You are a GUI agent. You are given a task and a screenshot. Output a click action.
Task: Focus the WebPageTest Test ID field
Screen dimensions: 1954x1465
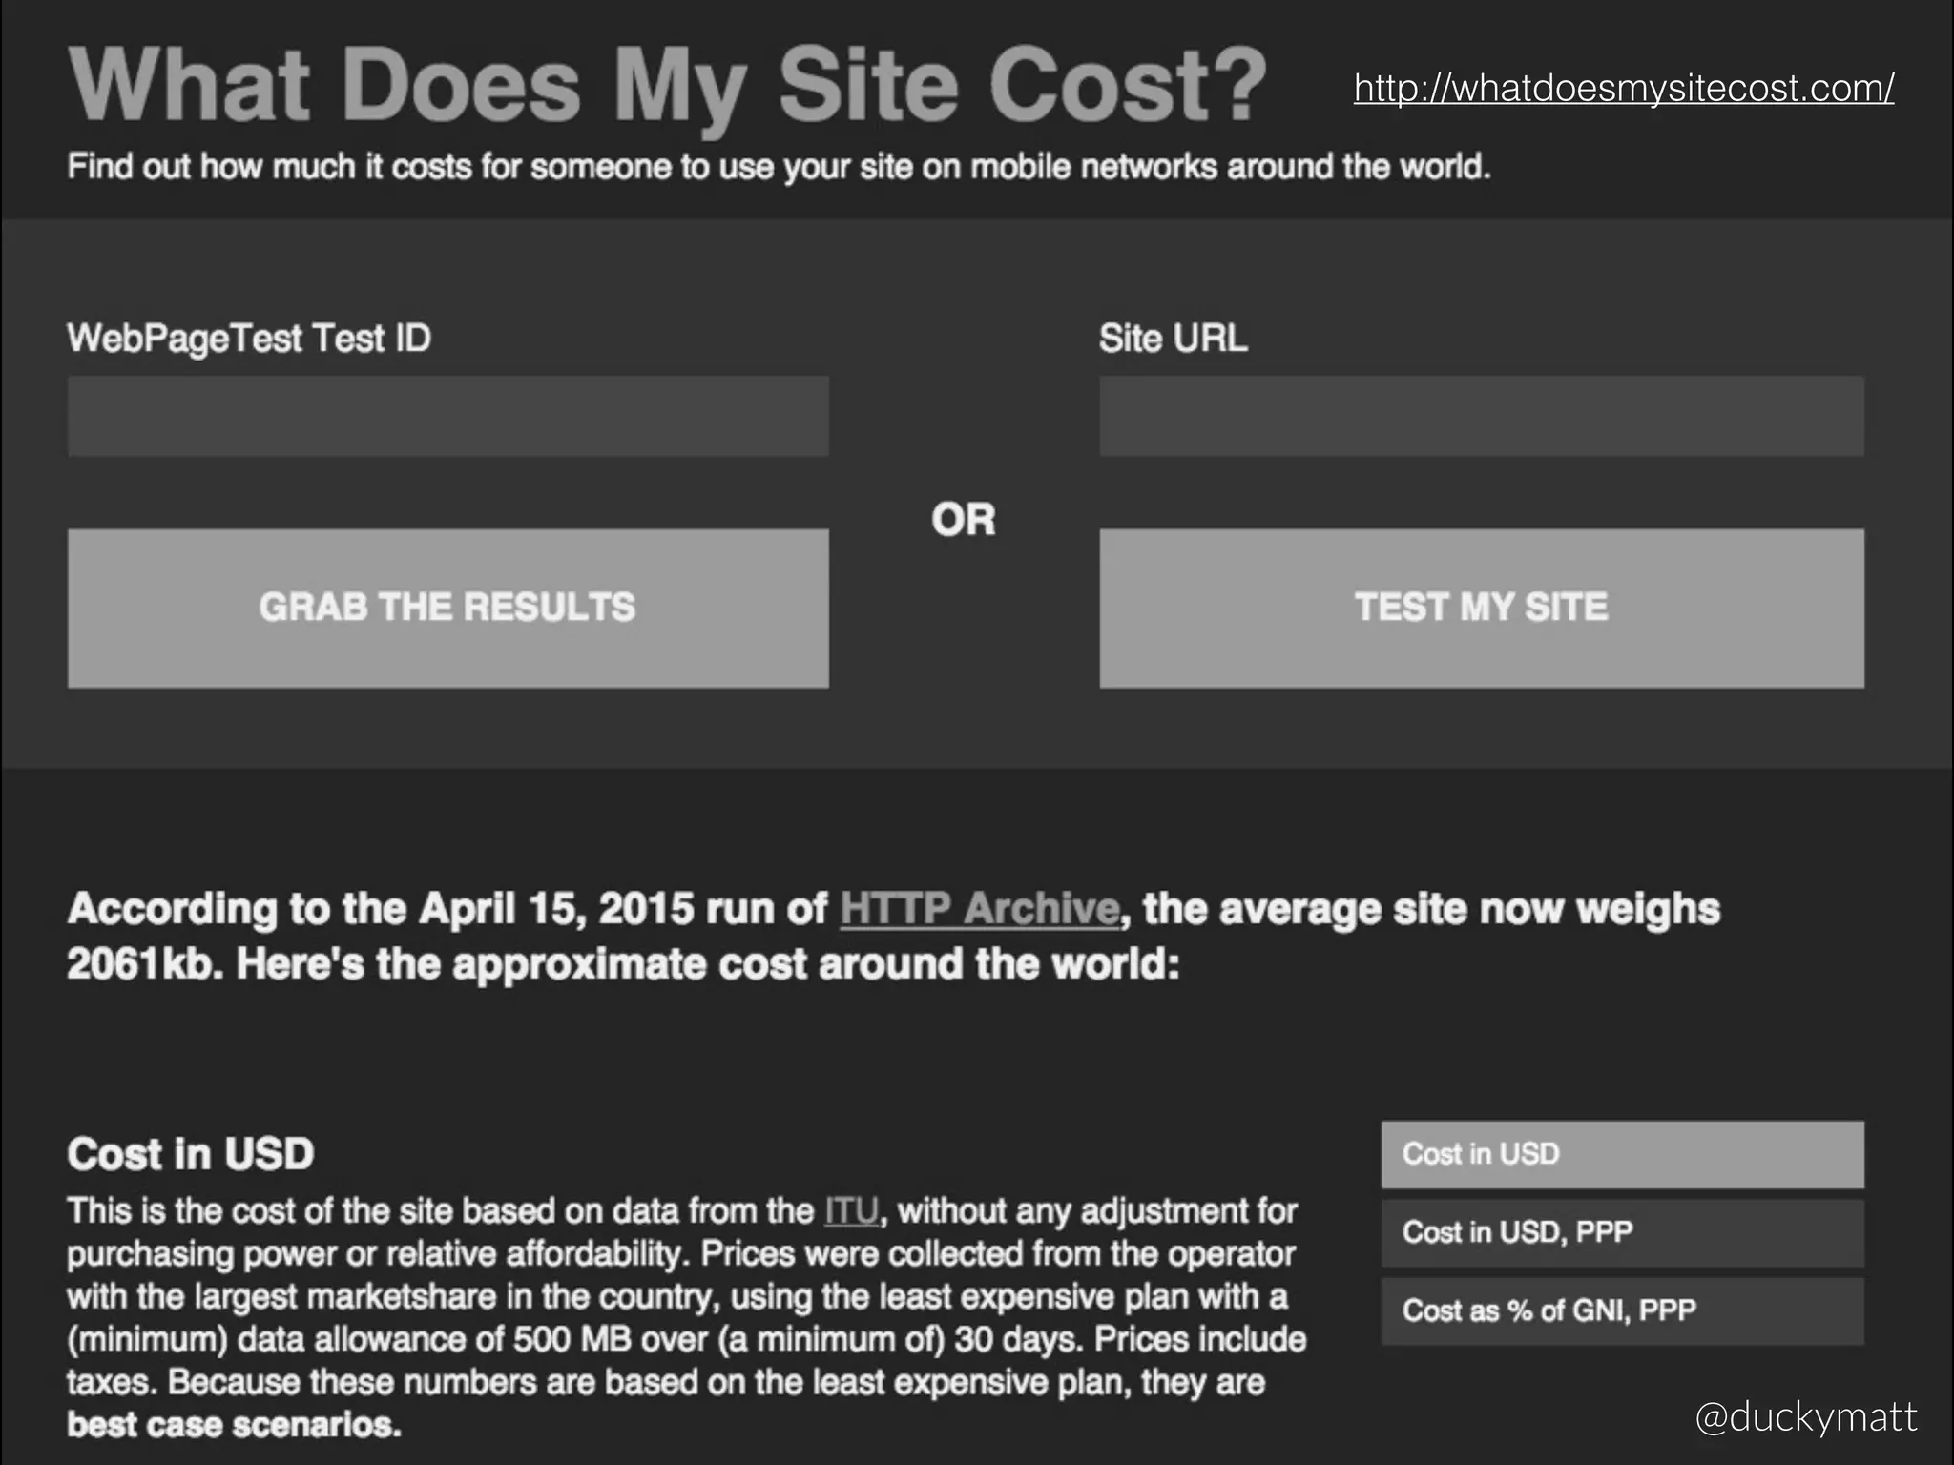coord(448,416)
